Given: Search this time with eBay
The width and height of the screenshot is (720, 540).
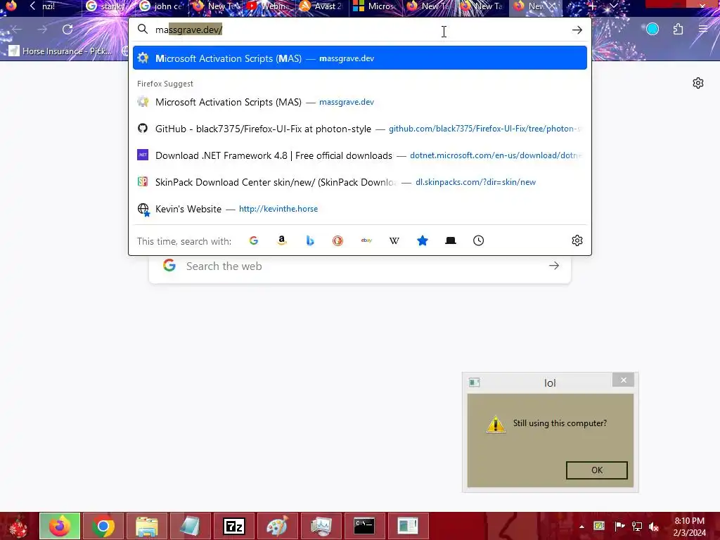Looking at the screenshot, I should [366, 240].
